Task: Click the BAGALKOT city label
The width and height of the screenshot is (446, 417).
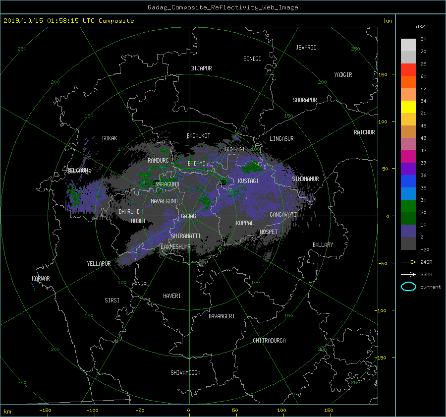Action: (x=198, y=136)
